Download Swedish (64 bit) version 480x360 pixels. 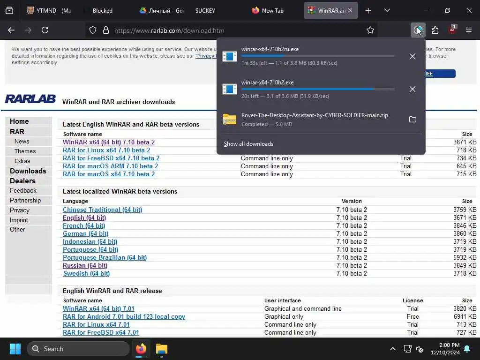[86, 274]
